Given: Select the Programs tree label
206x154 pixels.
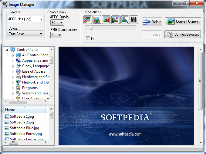Looking at the screenshot, I should [30, 88].
